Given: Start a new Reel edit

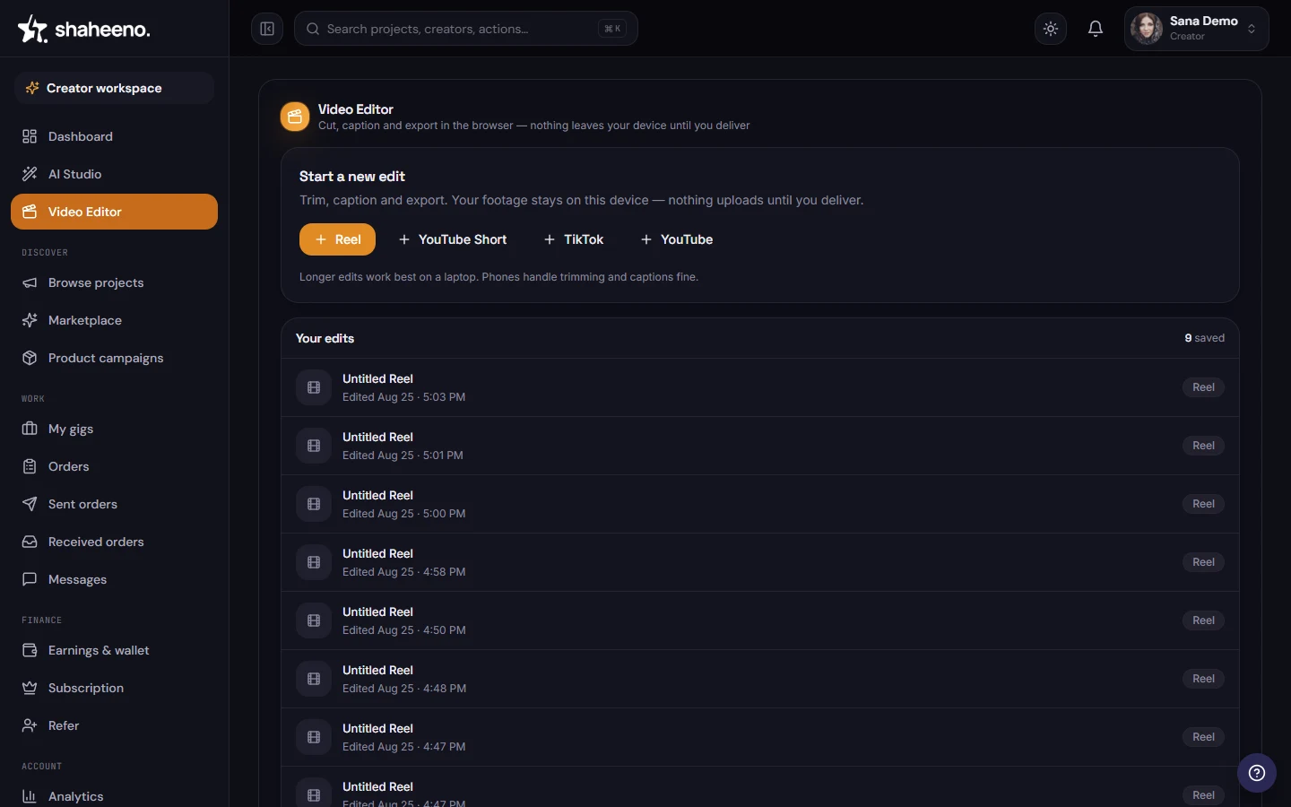Looking at the screenshot, I should pos(337,239).
